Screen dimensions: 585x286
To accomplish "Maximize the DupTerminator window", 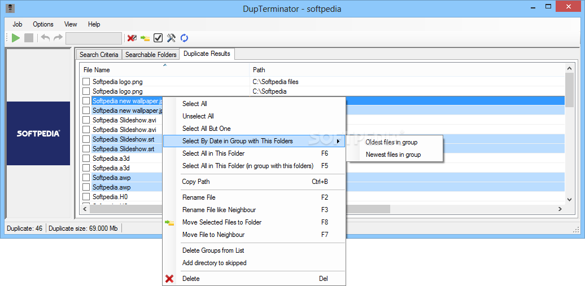I will click(x=548, y=7).
